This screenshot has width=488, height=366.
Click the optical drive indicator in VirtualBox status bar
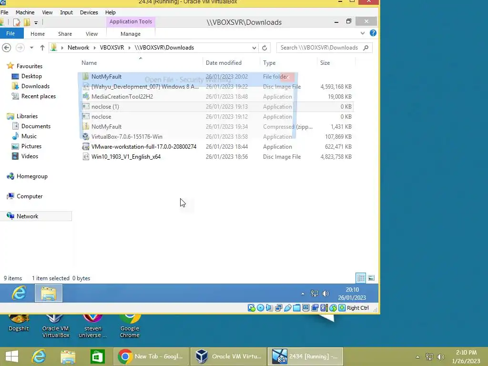[261, 308]
